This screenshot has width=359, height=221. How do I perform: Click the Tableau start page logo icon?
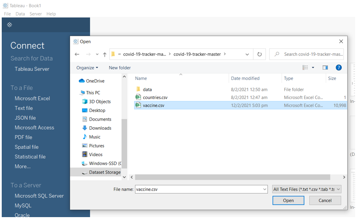[x=10, y=25]
